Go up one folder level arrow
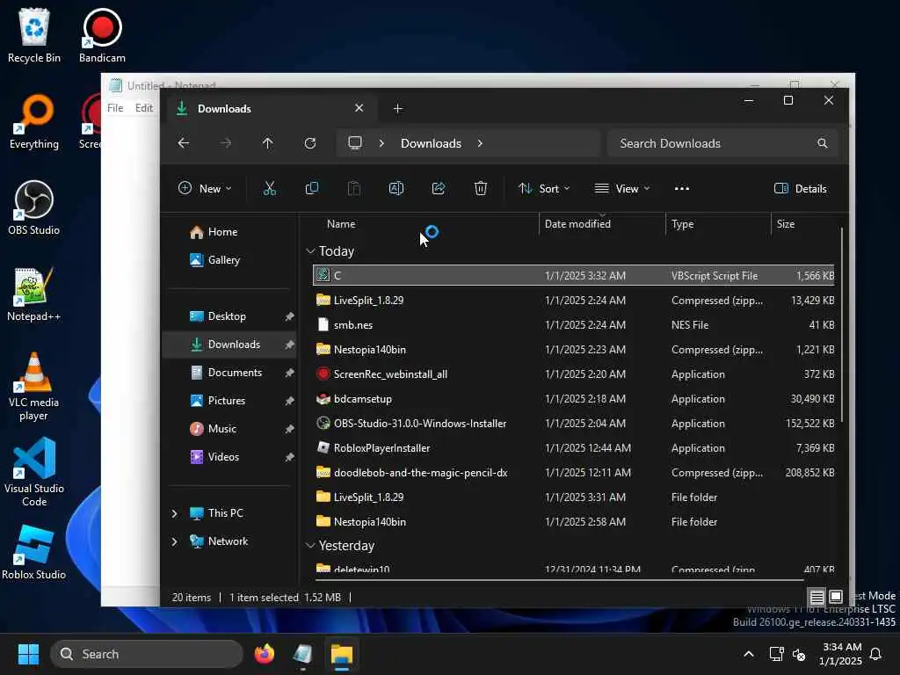 (x=267, y=143)
